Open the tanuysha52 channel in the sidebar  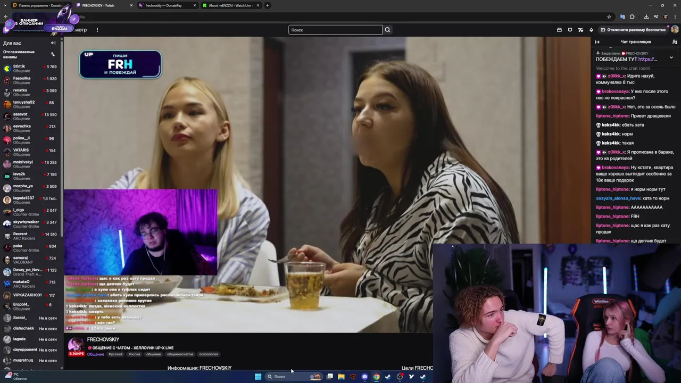point(31,104)
